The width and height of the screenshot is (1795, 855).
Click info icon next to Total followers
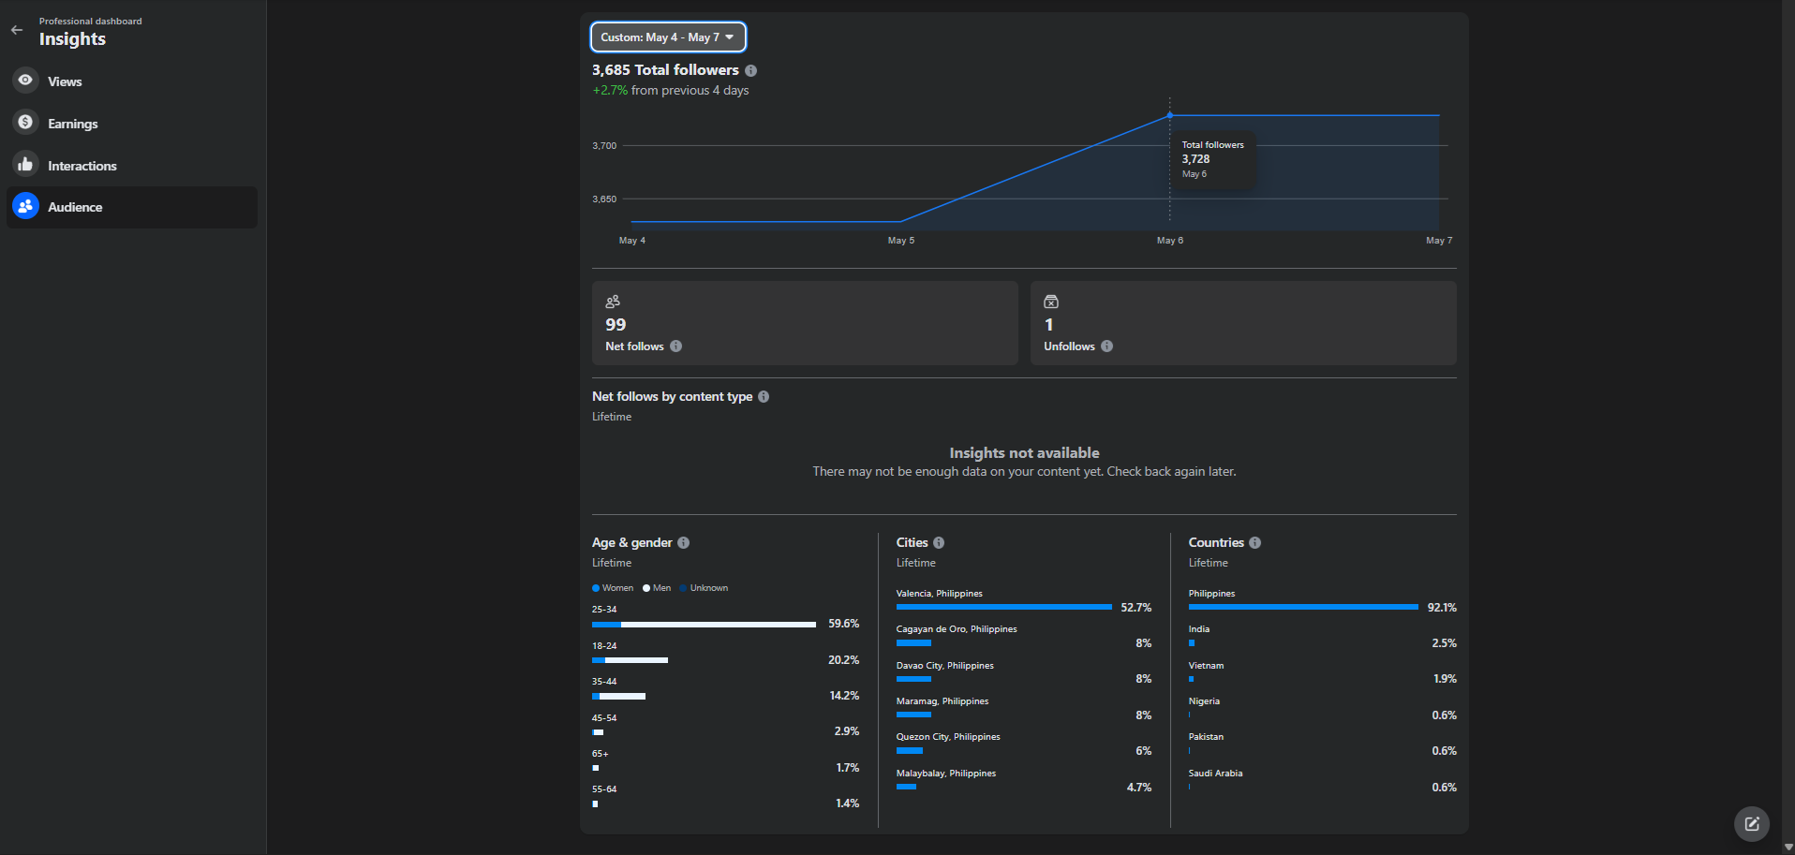tap(751, 70)
